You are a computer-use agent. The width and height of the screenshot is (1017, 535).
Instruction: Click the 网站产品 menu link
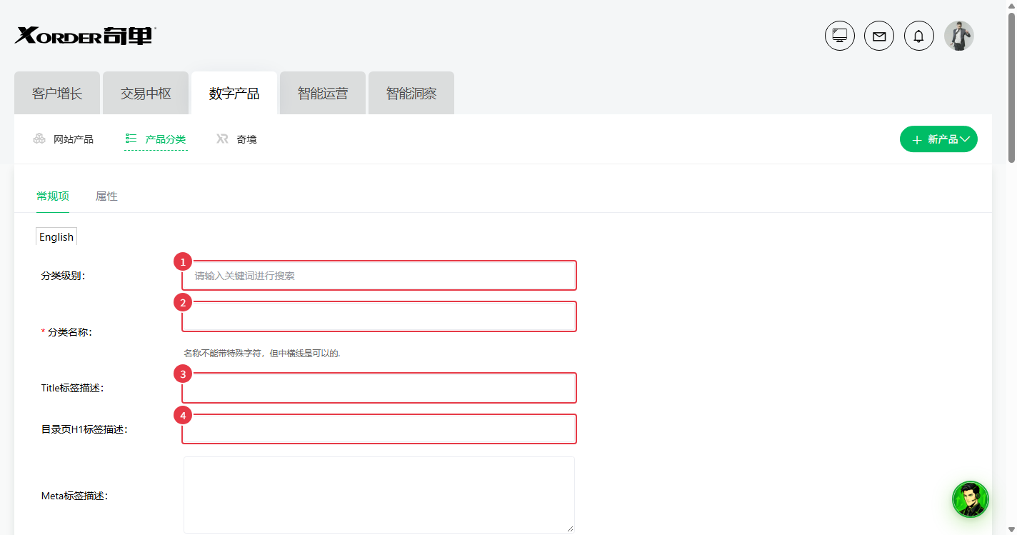(x=74, y=139)
